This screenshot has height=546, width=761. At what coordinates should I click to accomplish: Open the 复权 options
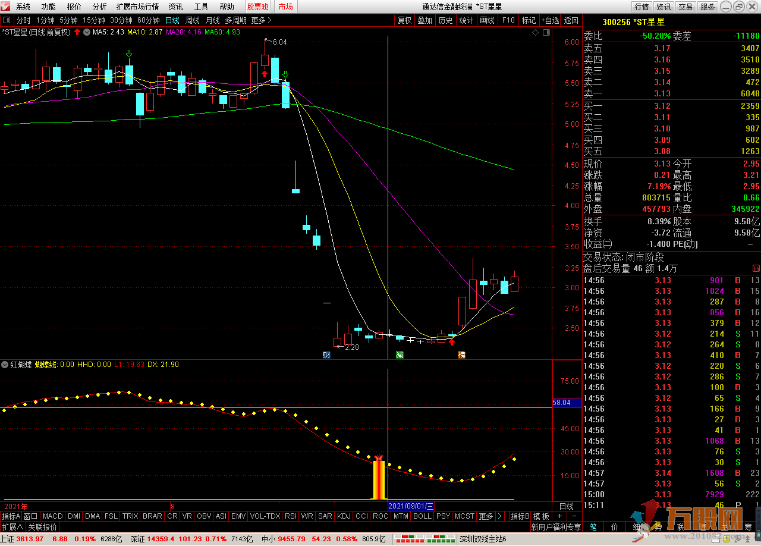pos(405,20)
